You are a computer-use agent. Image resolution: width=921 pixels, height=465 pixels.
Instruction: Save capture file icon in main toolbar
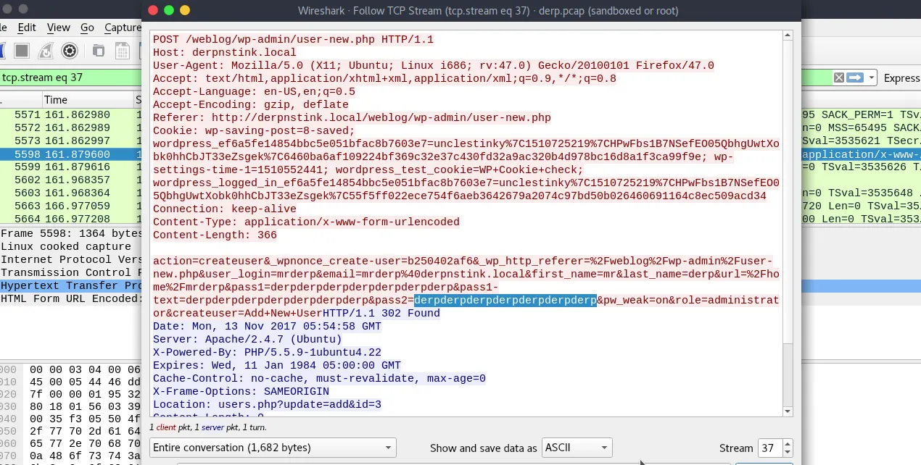tap(123, 51)
